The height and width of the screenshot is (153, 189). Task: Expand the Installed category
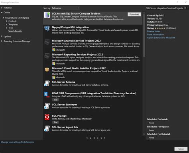(2, 8)
